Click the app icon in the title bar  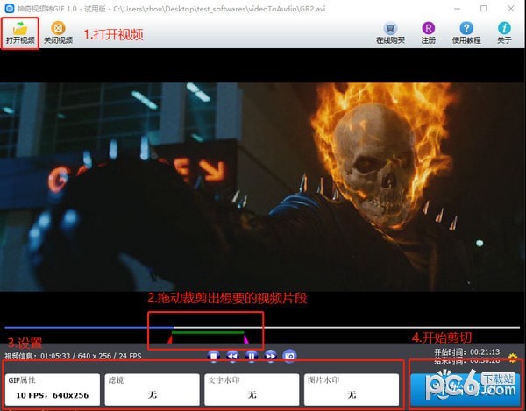click(10, 8)
